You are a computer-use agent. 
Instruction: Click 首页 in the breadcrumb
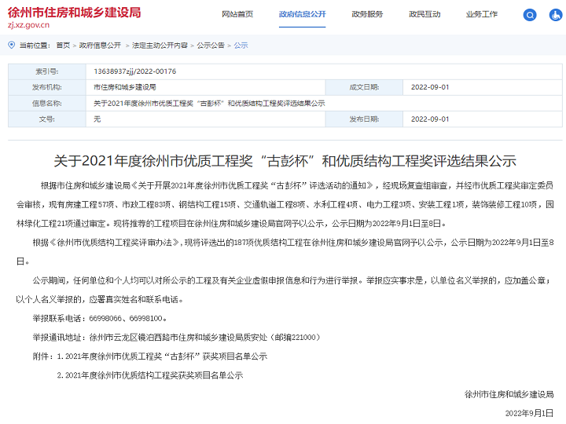click(63, 46)
